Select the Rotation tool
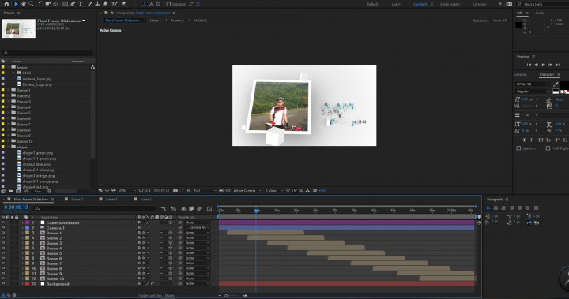Screen dimensions: 569x299 pos(40,4)
